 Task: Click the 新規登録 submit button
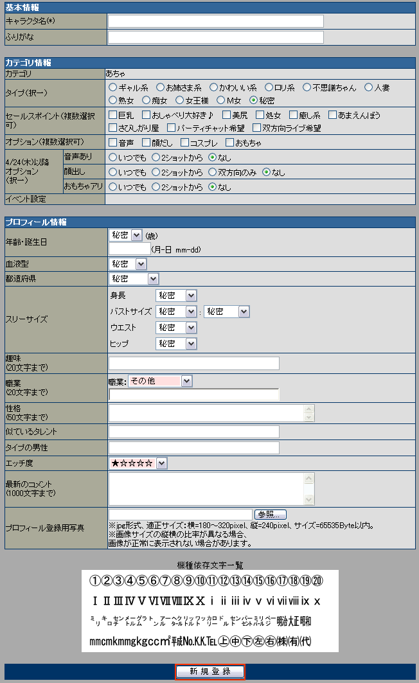209,671
